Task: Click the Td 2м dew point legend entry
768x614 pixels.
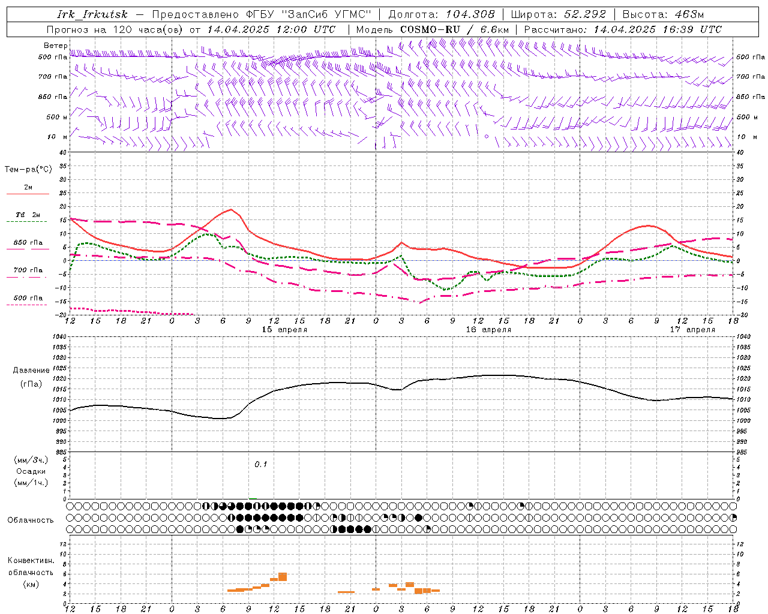Action: (28, 215)
